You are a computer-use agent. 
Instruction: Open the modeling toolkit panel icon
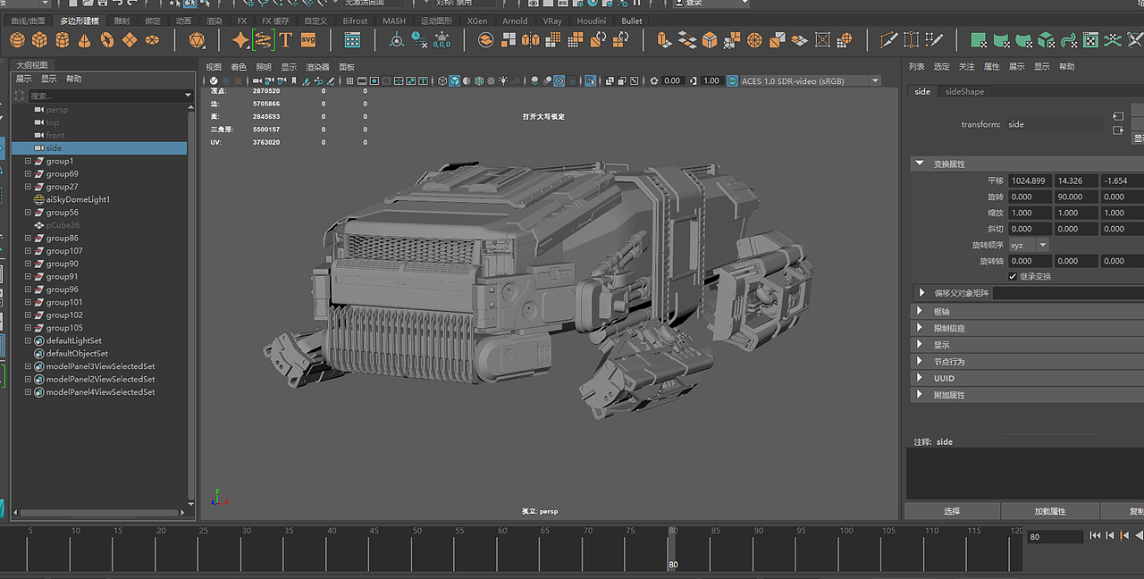tap(352, 39)
